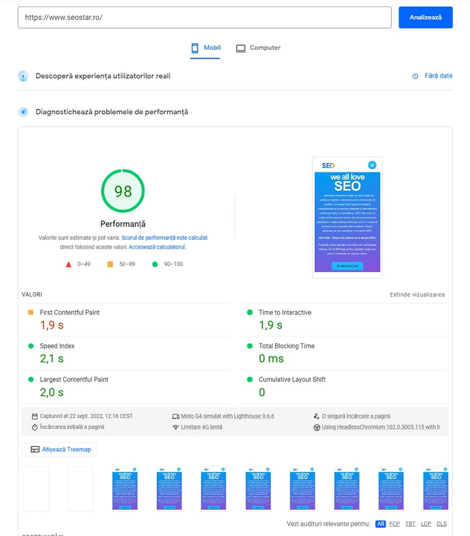Click the green dot beside Time to Interactive

pos(249,312)
